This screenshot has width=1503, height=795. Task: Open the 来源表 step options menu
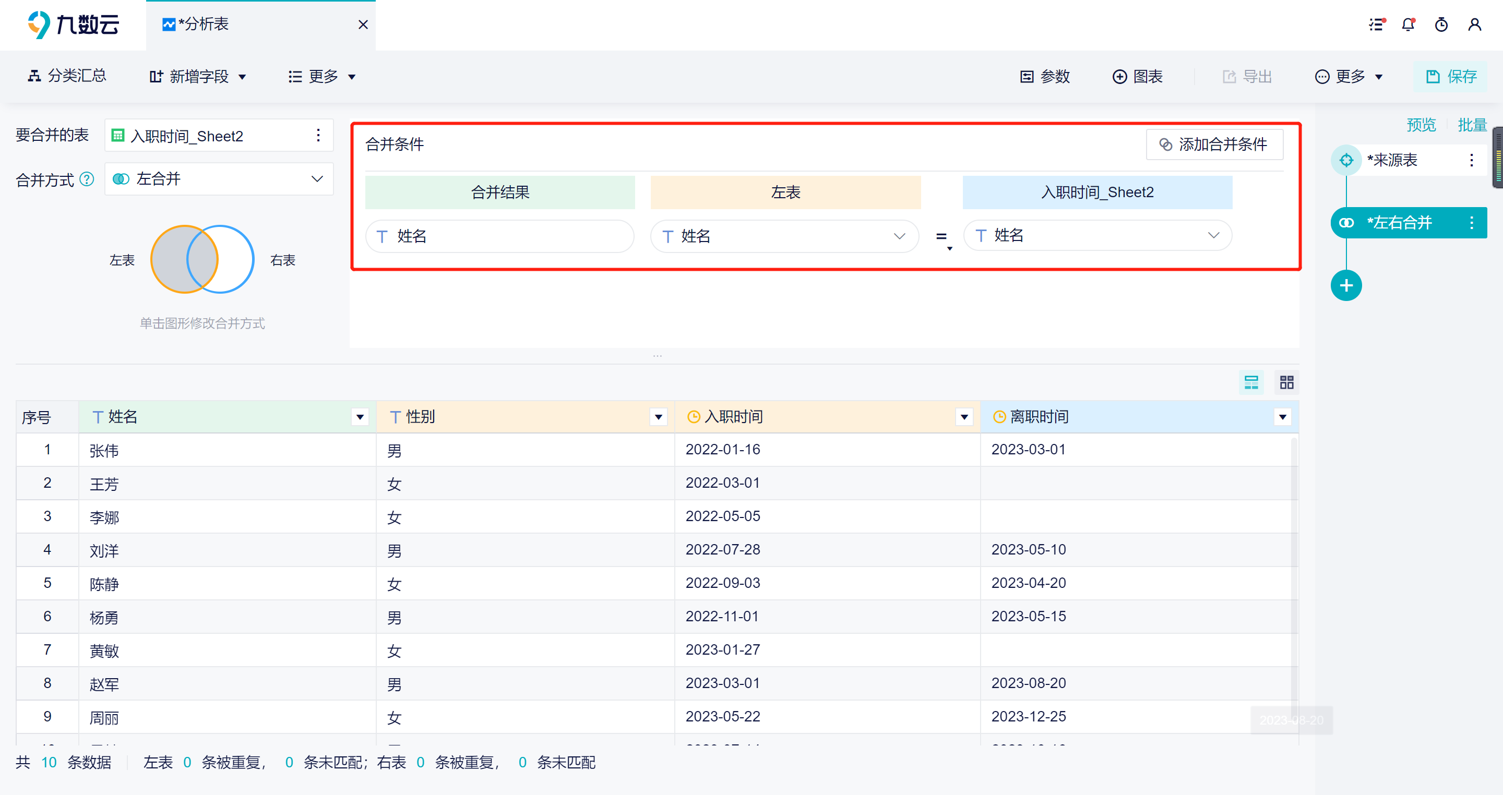point(1471,160)
